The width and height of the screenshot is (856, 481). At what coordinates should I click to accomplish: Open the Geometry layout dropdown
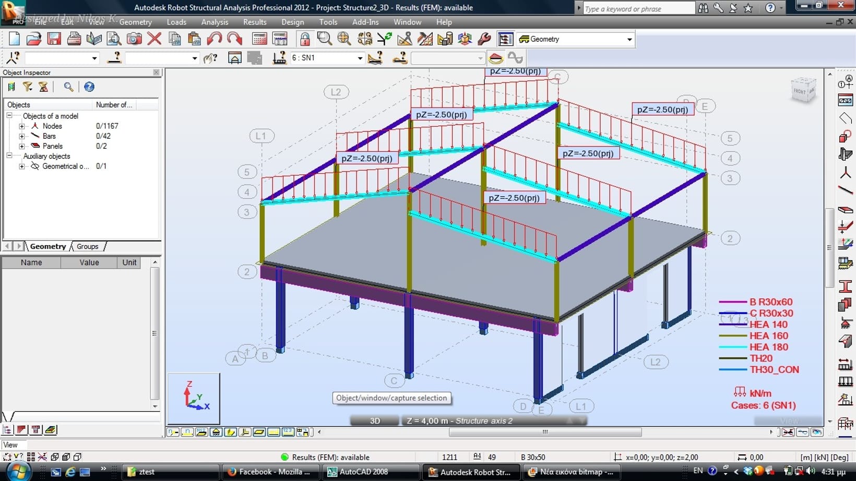pyautogui.click(x=629, y=40)
